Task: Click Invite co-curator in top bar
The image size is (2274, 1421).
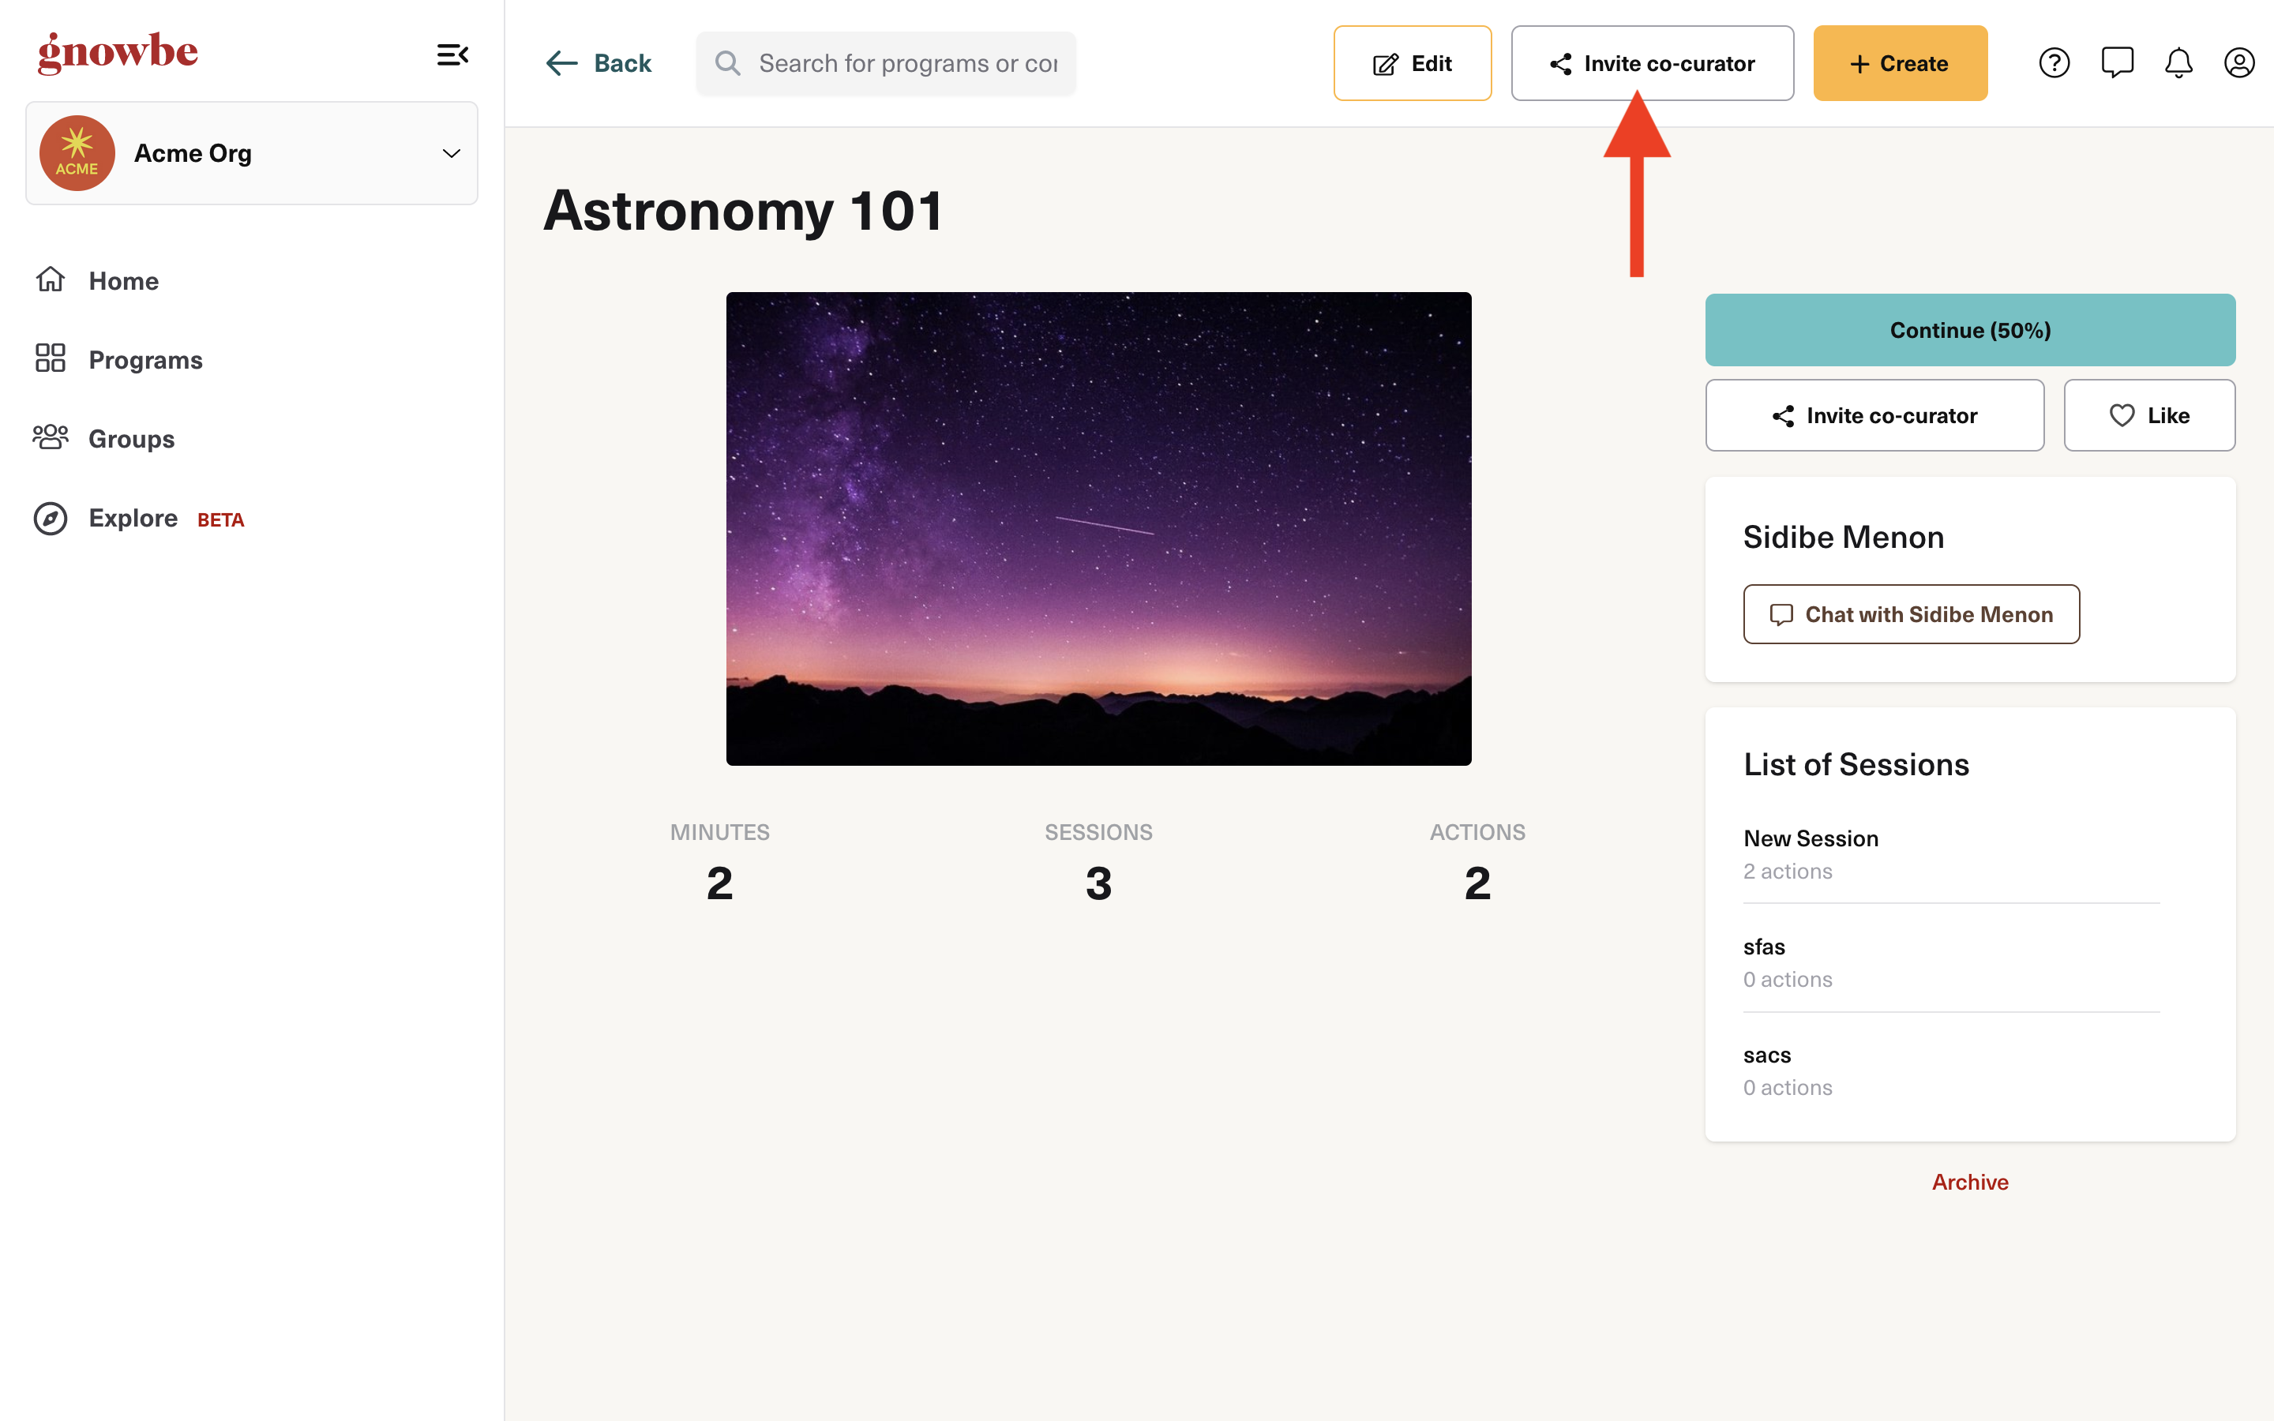Action: click(x=1652, y=63)
